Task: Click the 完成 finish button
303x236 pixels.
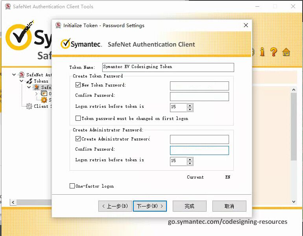Action: 190,206
